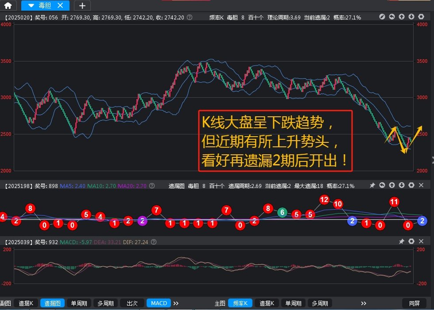Toggle the pin on the MACD panel
The image size is (434, 310).
pyautogui.click(x=402, y=241)
